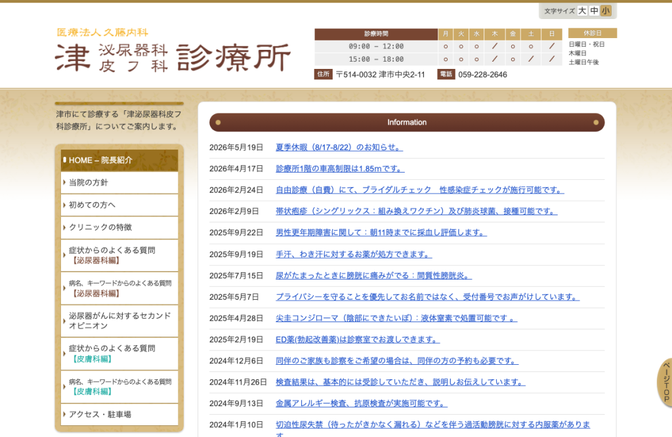Screen dimensions: 672x437
Task: Open the 切迫性尿失禁 過活動膀胱 news link
Action: click(x=432, y=425)
